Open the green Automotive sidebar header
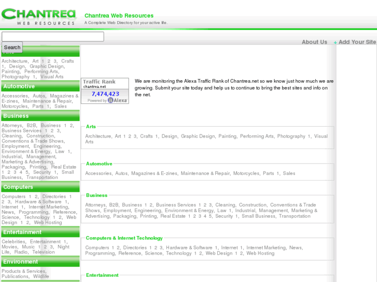The image size is (377, 282). tap(40, 86)
